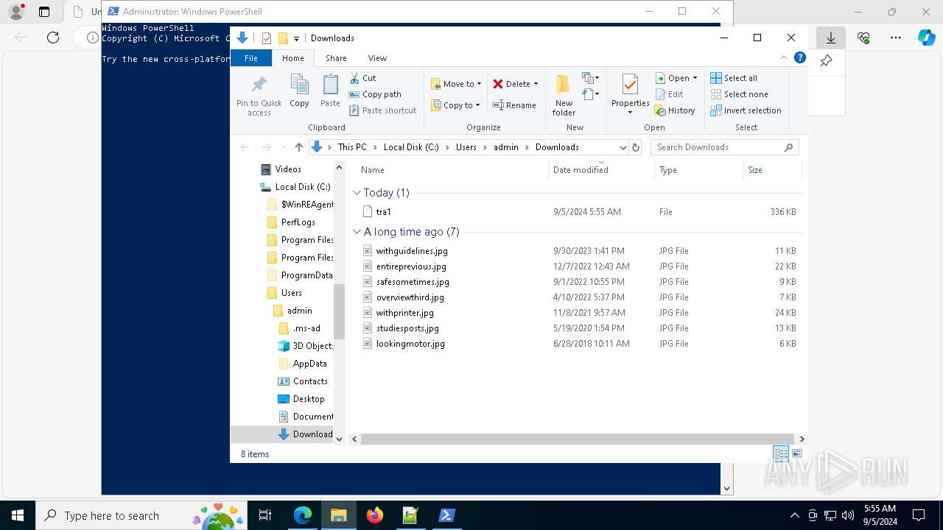Open address bar history dropdown
Image resolution: width=943 pixels, height=530 pixels.
pyautogui.click(x=623, y=147)
